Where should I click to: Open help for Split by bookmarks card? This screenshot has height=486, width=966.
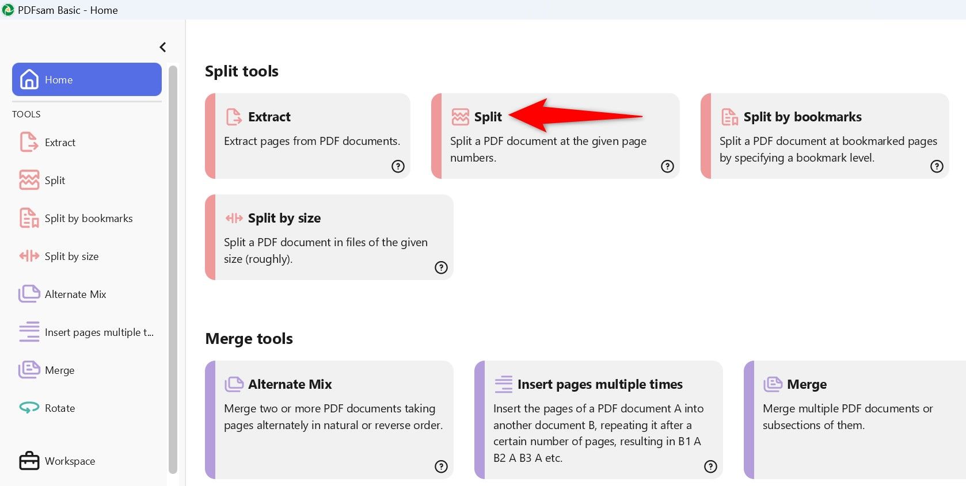tap(937, 166)
